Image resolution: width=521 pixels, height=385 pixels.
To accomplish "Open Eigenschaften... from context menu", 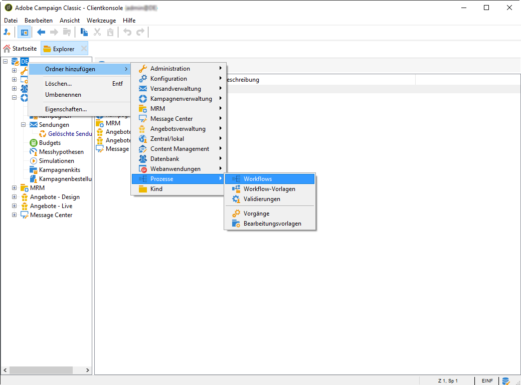I will click(x=79, y=109).
